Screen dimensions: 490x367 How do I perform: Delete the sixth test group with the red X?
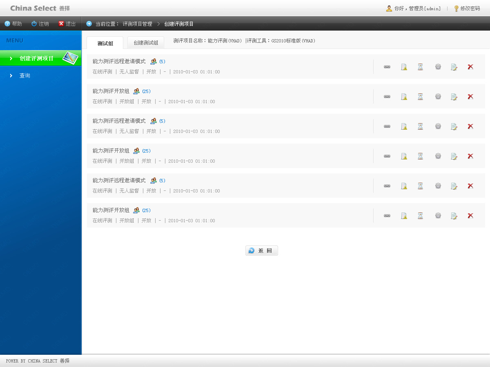click(x=470, y=216)
